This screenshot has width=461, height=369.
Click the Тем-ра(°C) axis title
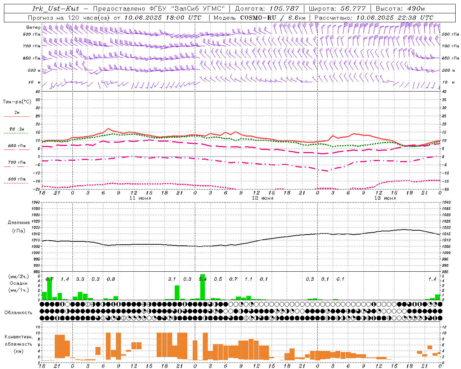(17, 102)
